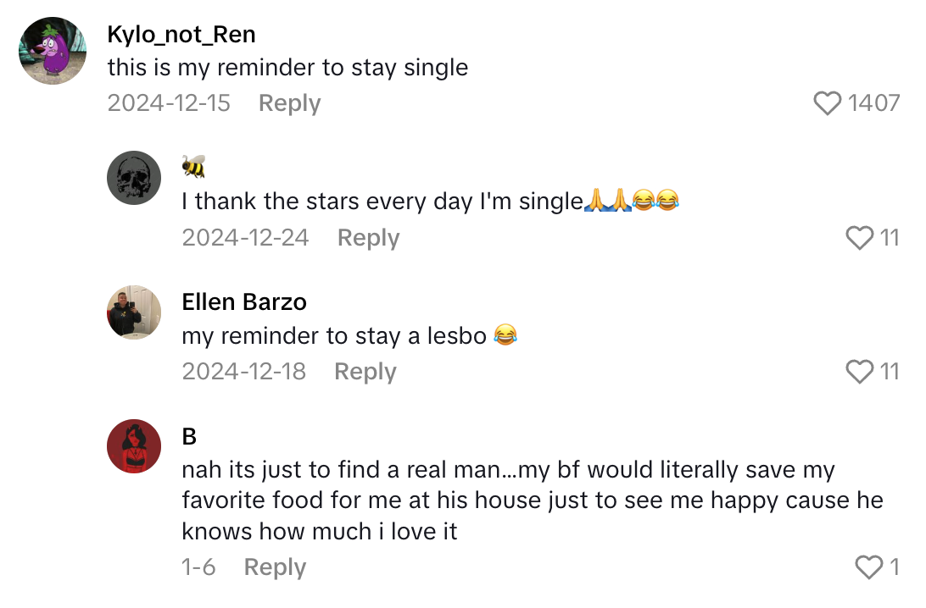Click the bee emoji in the skull user's comment
926x608 pixels.
click(x=192, y=168)
